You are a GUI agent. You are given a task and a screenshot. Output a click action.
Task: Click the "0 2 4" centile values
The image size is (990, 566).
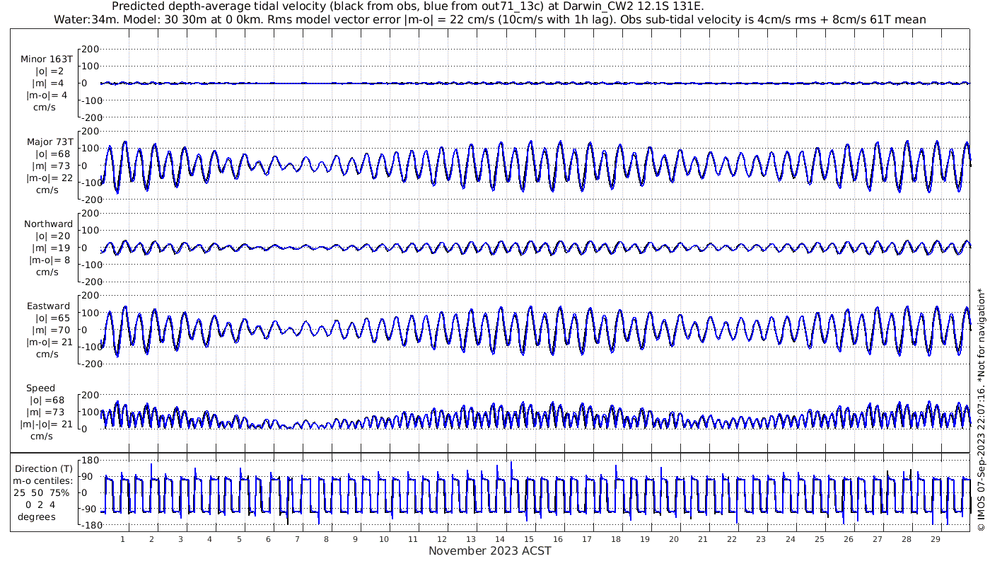point(40,505)
